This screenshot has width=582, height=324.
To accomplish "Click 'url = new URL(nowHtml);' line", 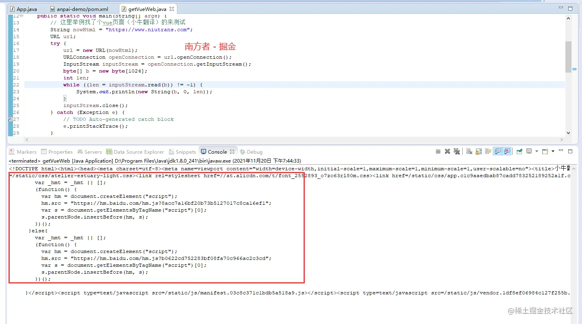I will click(101, 50).
